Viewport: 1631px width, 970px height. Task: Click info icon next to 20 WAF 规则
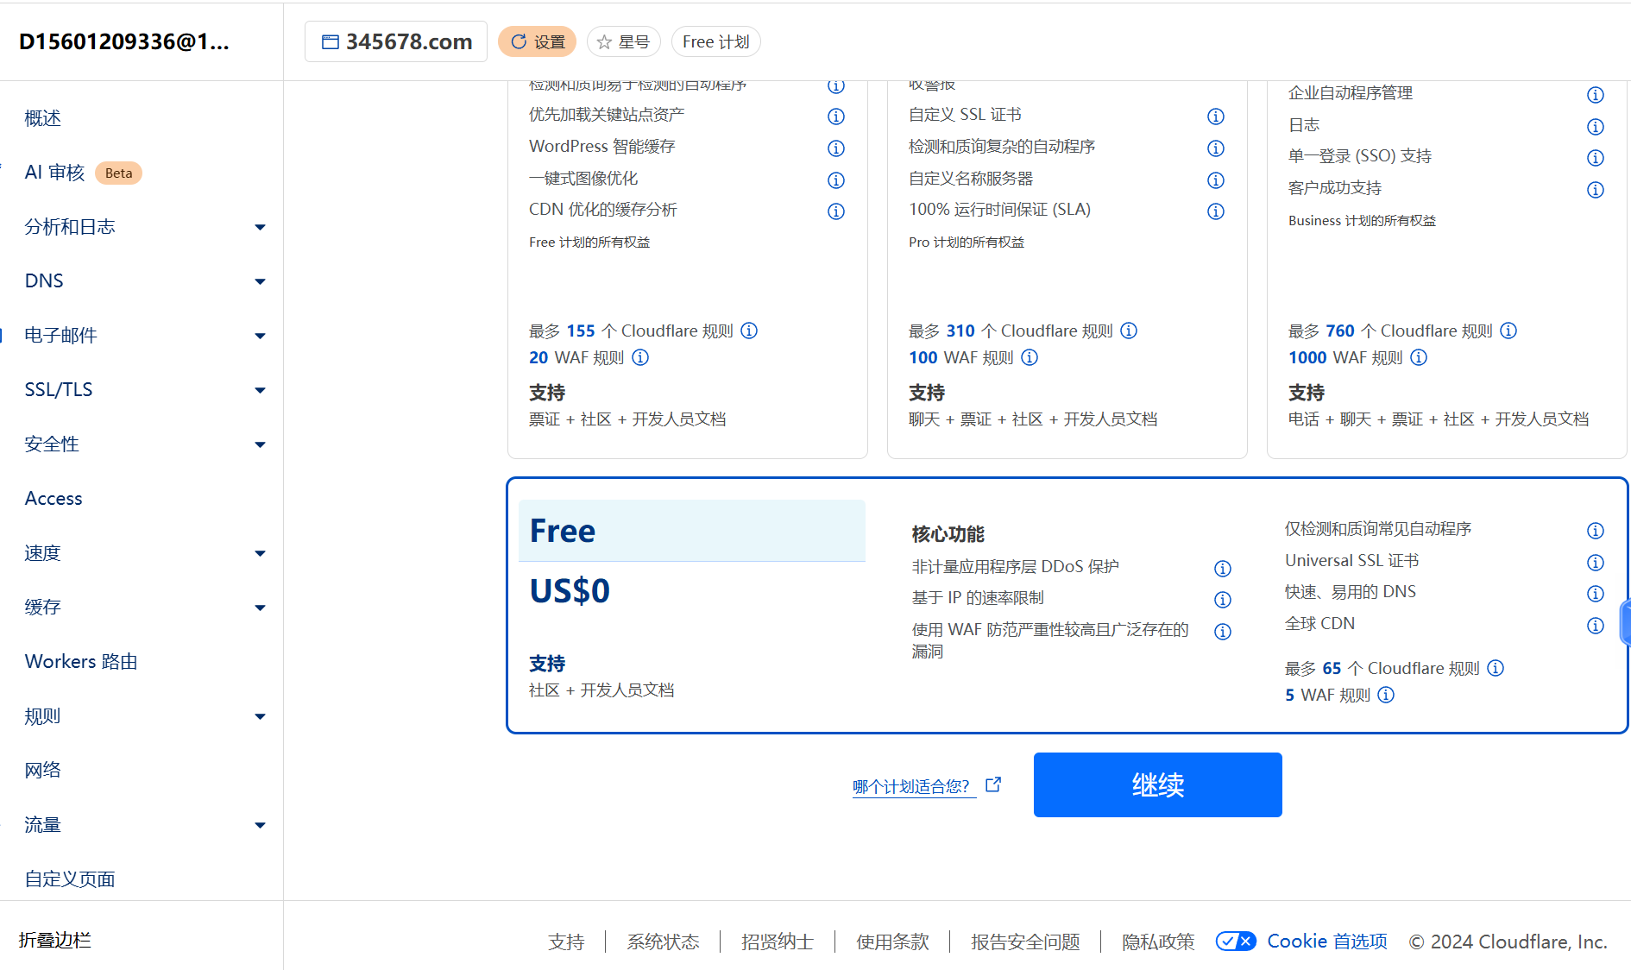click(x=639, y=357)
